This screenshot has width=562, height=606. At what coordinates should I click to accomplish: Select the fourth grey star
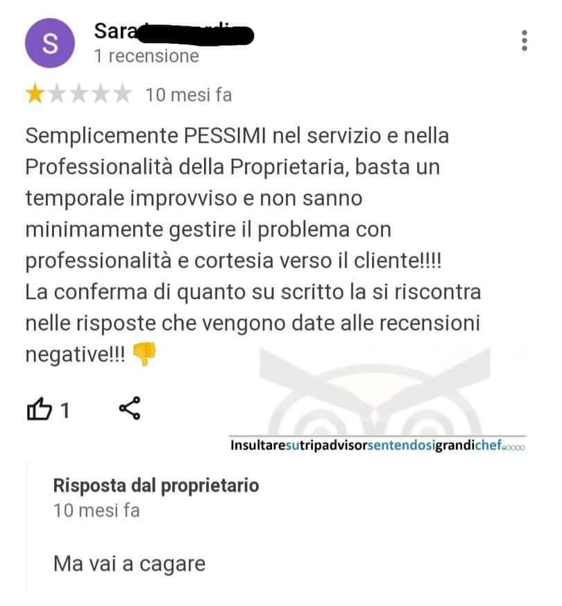101,94
